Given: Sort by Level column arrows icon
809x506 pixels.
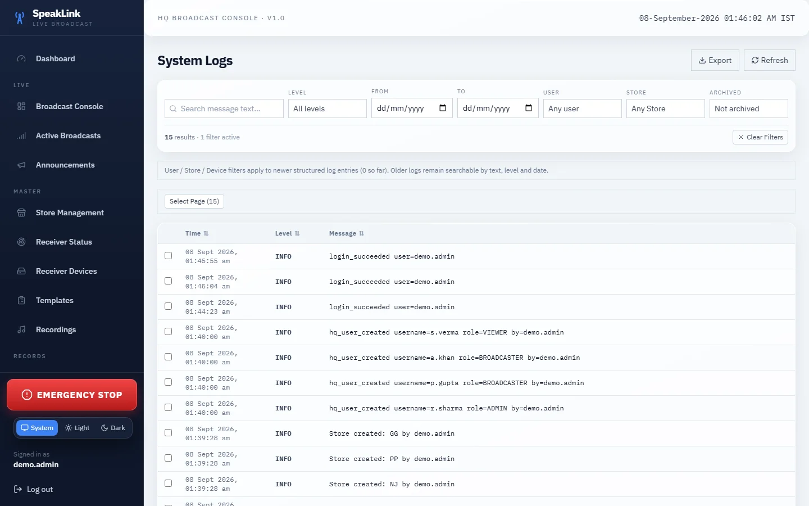Looking at the screenshot, I should 297,233.
